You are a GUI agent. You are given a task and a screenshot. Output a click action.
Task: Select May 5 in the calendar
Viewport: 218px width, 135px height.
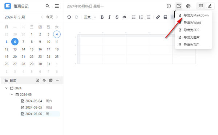pyautogui.click(x=7, y=42)
